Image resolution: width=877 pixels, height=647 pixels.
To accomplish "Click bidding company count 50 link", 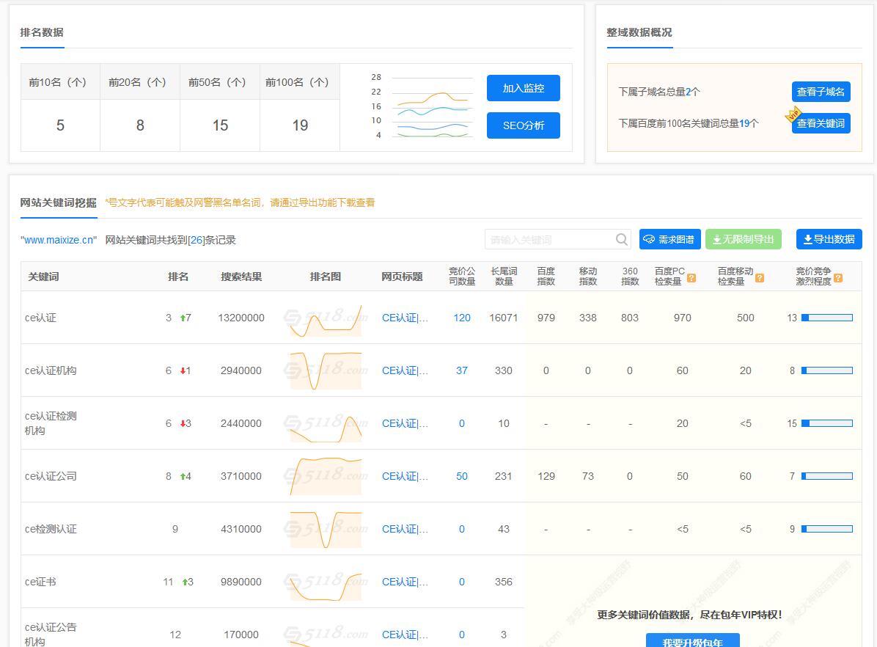I will [462, 476].
